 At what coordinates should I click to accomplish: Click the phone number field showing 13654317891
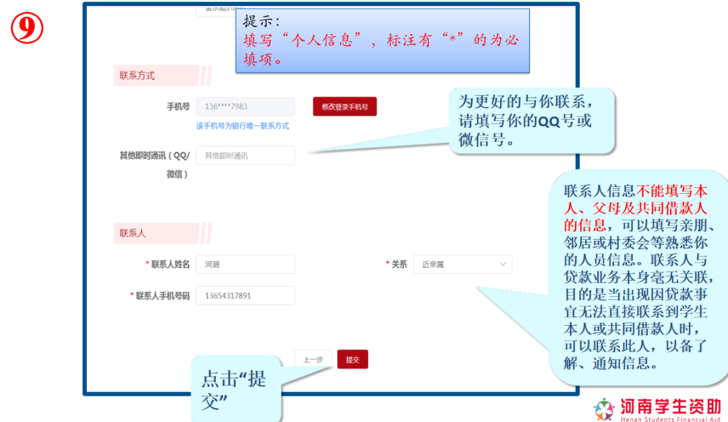(x=245, y=295)
